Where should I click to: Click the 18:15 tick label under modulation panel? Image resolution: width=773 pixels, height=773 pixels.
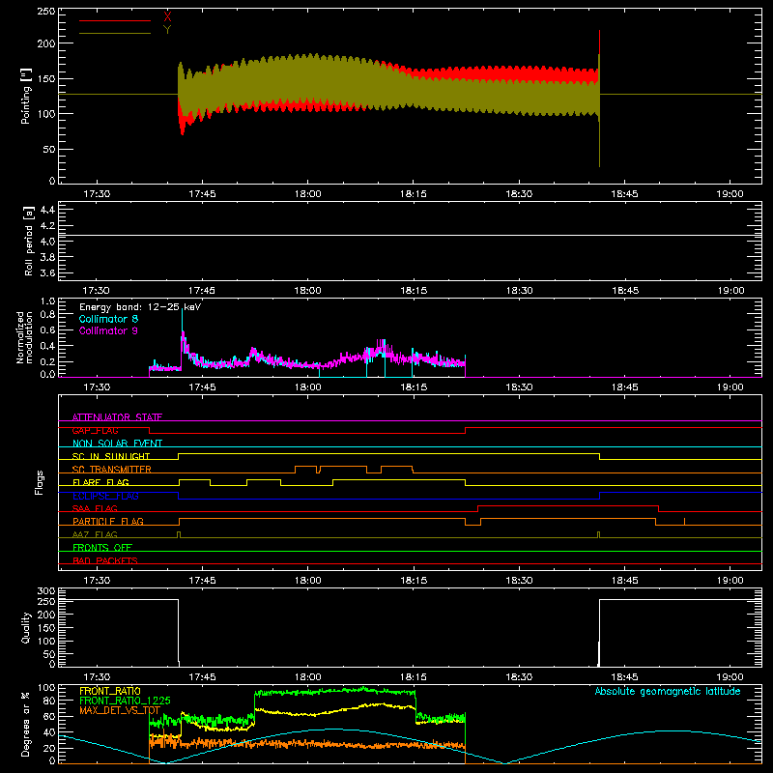tap(414, 387)
